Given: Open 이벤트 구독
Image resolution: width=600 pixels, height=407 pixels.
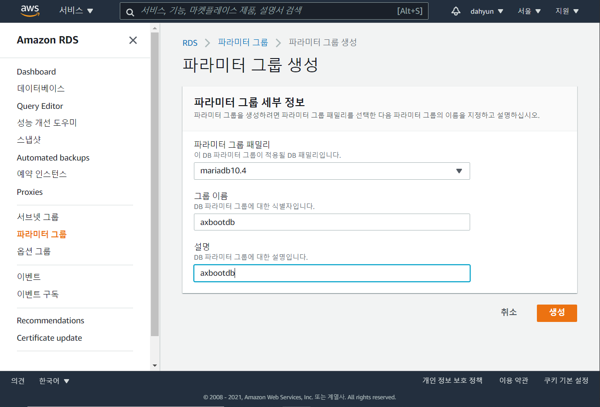Looking at the screenshot, I should (37, 294).
